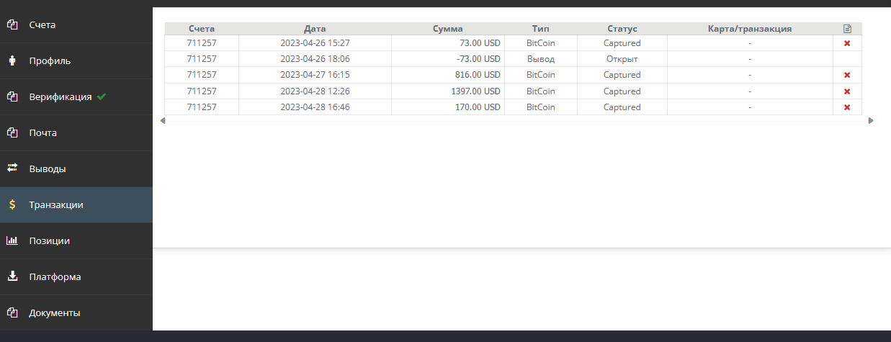Click the dollar icon beside Транзакции
The width and height of the screenshot is (891, 342).
click(12, 204)
